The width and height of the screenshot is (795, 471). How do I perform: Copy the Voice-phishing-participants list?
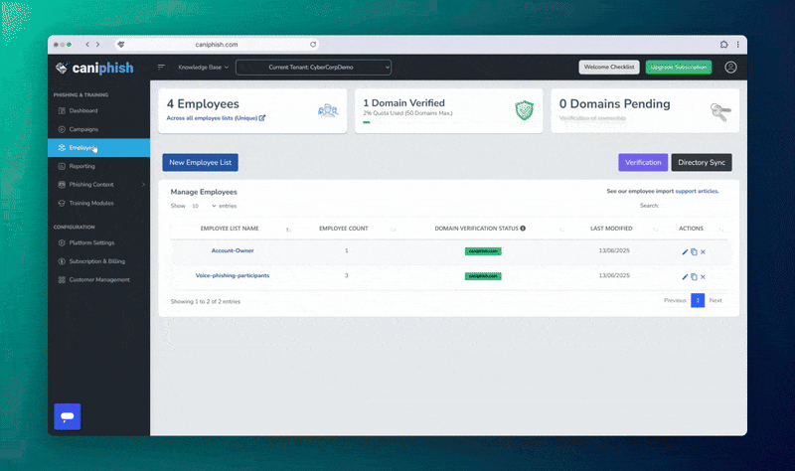coord(694,277)
